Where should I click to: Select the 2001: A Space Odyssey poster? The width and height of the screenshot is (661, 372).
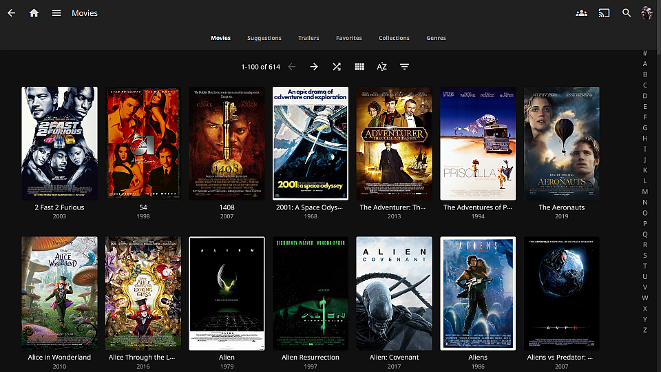click(311, 143)
